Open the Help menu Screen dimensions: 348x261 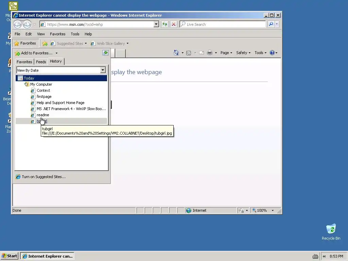pos(88,34)
